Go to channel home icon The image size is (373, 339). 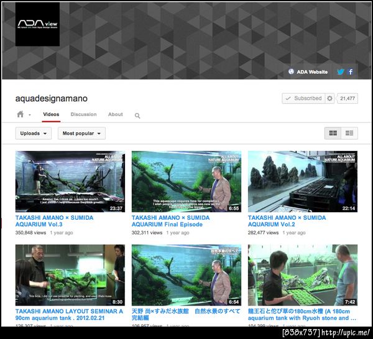point(21,114)
